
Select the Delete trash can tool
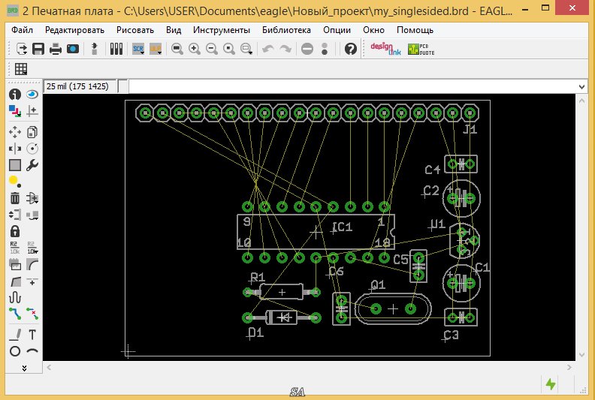point(14,198)
